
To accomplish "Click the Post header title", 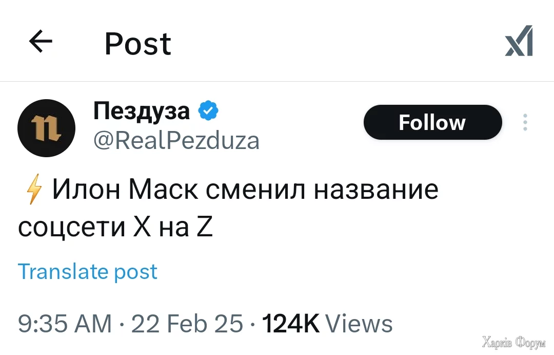I will pyautogui.click(x=137, y=44).
